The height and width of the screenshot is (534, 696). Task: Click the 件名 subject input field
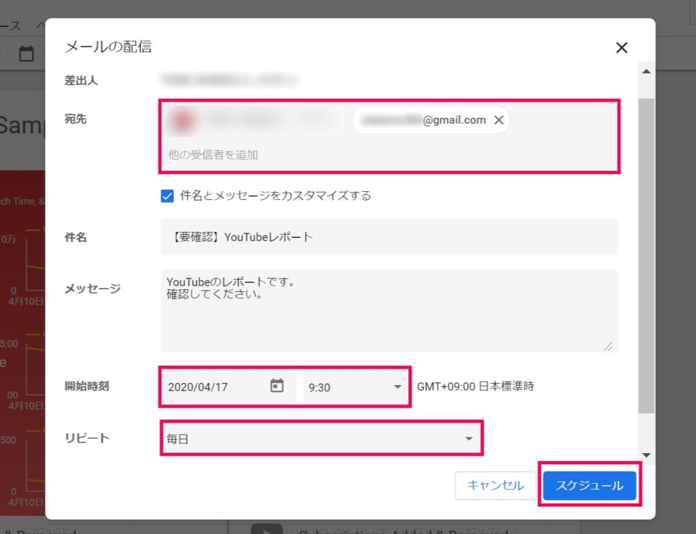pyautogui.click(x=389, y=237)
